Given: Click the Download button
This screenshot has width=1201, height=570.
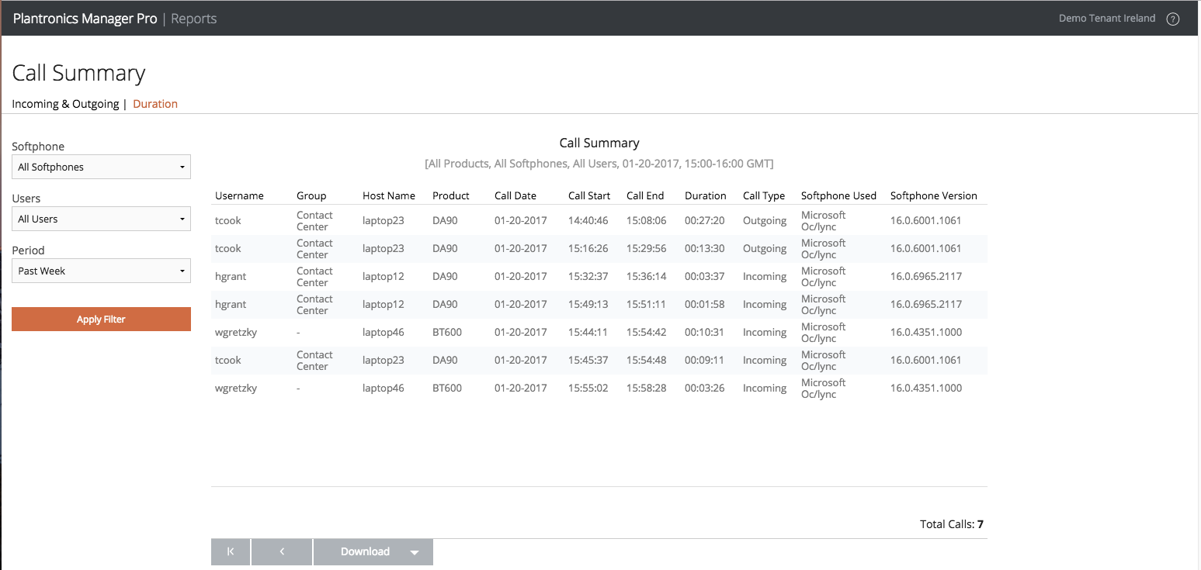Looking at the screenshot, I should point(365,552).
